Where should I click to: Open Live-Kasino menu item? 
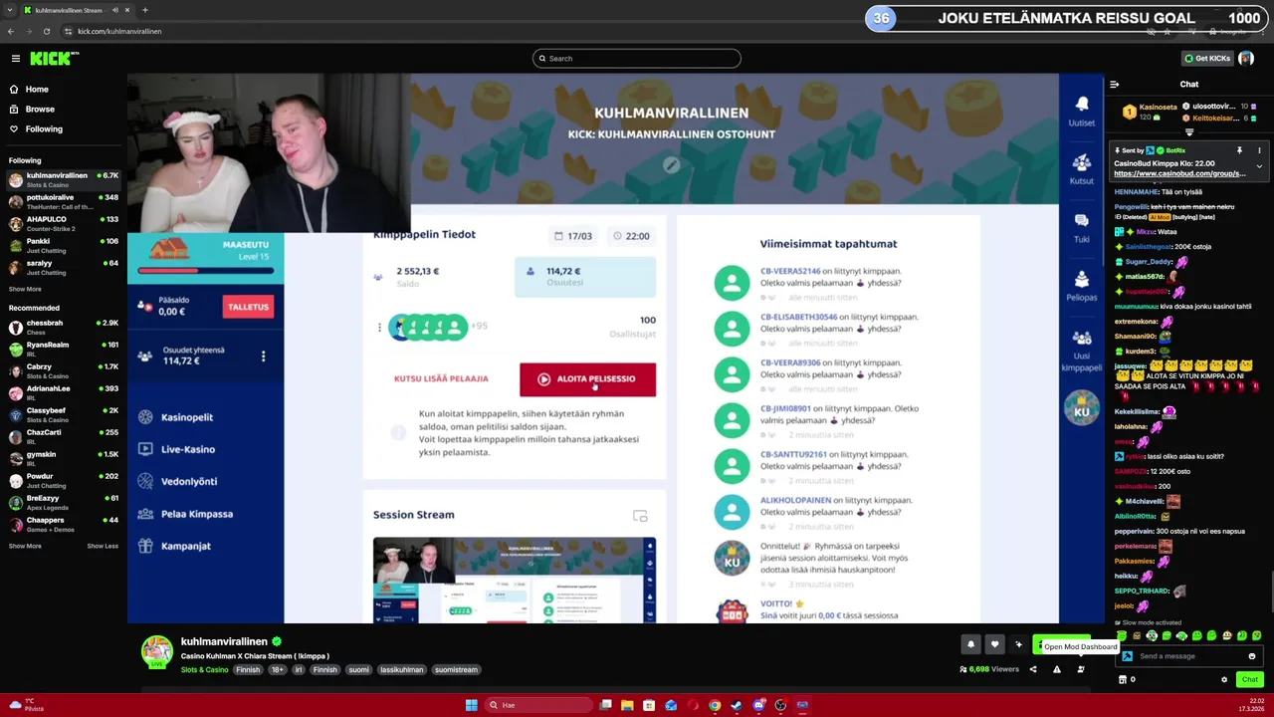177,449
